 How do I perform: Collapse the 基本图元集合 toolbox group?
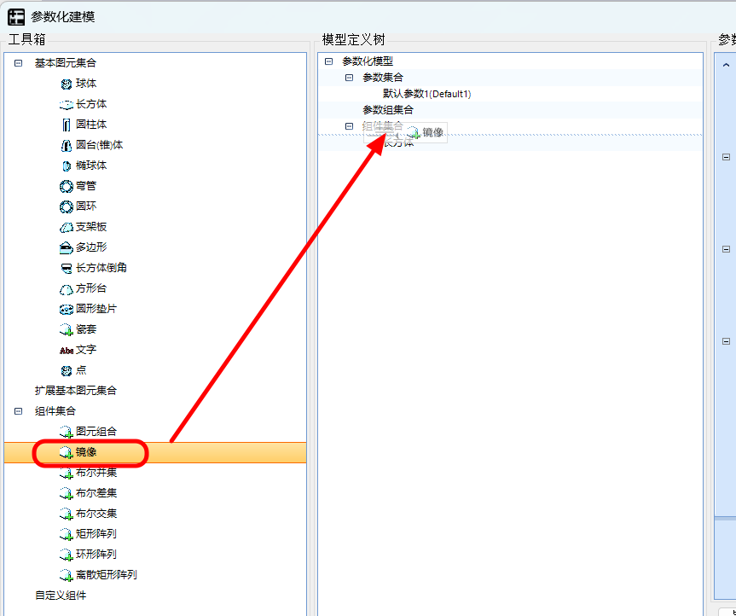click(x=18, y=63)
